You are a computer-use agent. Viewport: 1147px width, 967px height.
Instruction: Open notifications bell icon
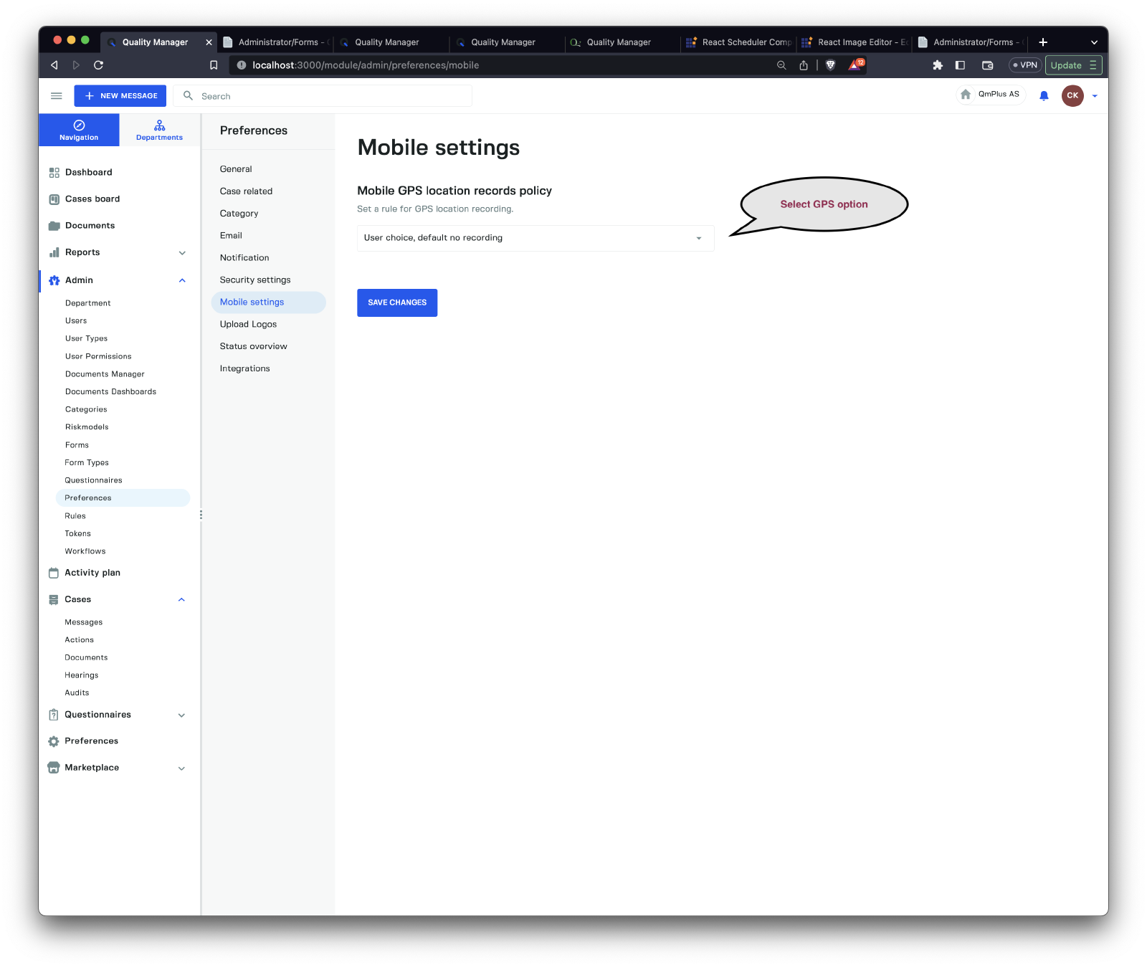pos(1044,96)
